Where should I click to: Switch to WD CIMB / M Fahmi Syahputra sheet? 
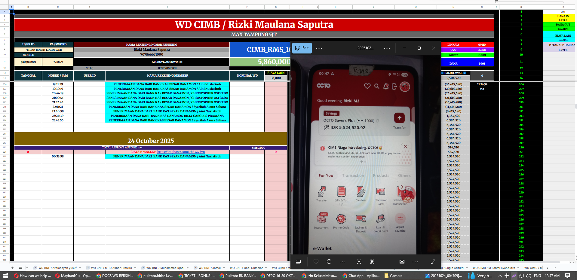[494, 268]
